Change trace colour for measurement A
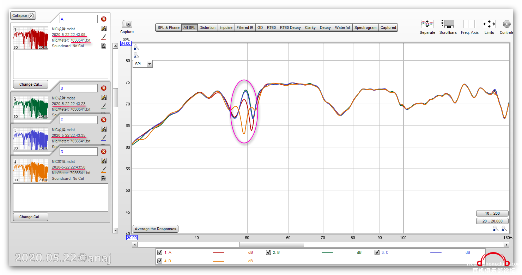 (104, 37)
